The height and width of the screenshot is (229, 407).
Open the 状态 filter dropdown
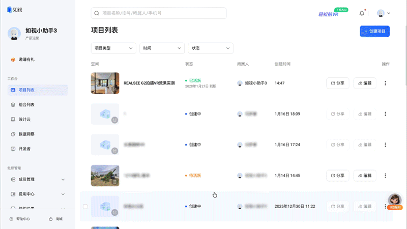[211, 48]
